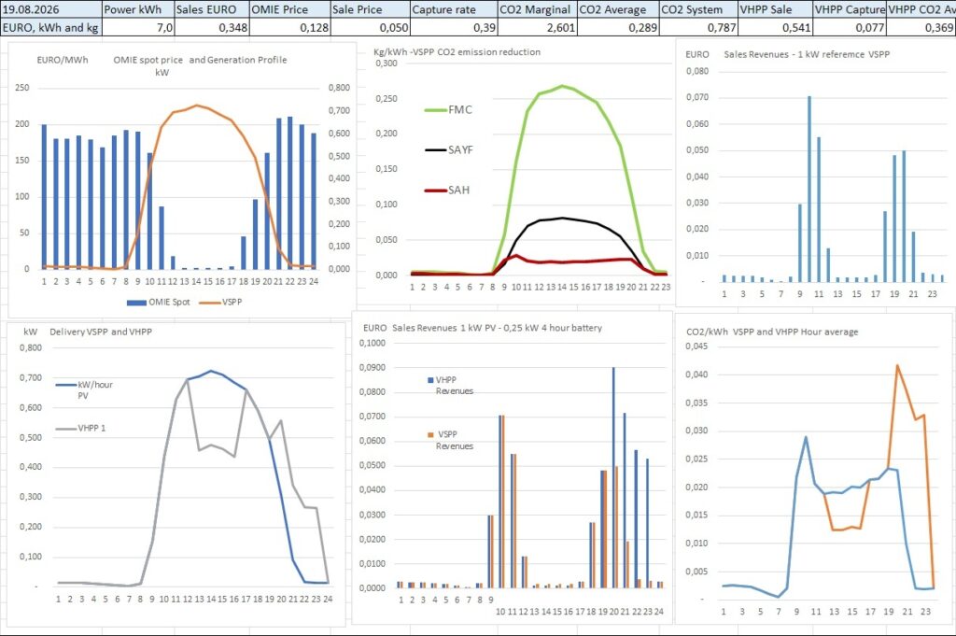Click the 'Delivery VSPP and VHPP' chart title

coord(101,332)
